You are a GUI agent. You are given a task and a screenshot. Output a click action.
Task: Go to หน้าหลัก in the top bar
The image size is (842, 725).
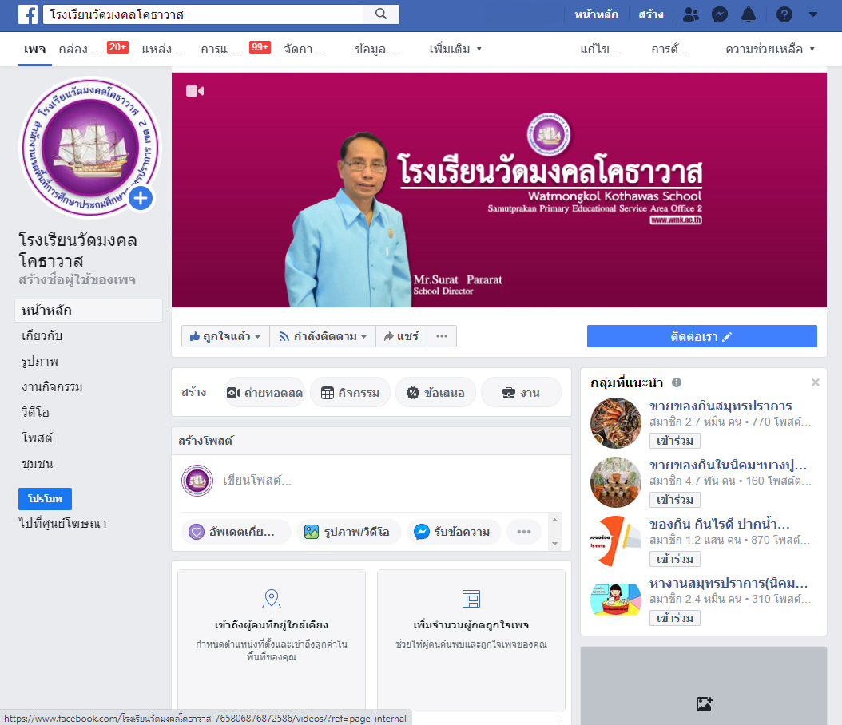596,14
